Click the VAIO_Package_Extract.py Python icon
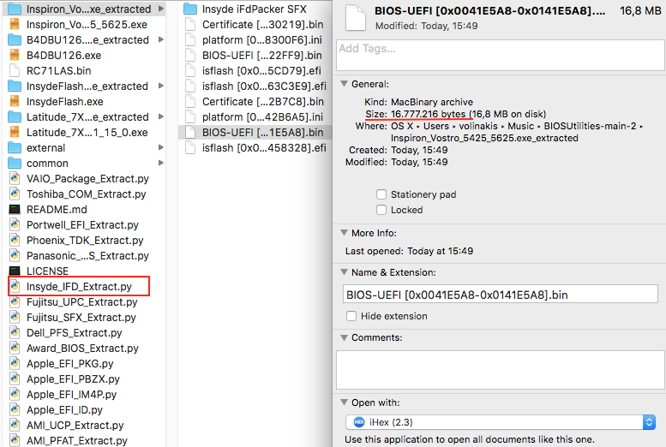666x447 pixels. coord(15,179)
